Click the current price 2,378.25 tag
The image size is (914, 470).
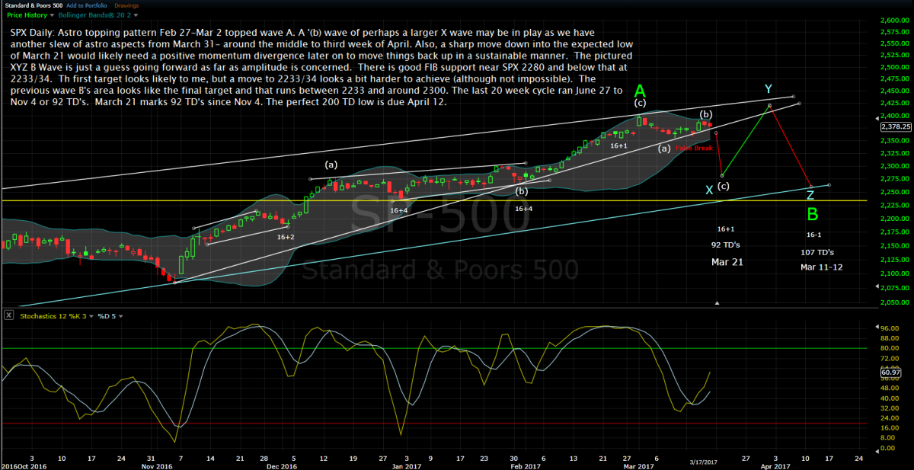[896, 127]
